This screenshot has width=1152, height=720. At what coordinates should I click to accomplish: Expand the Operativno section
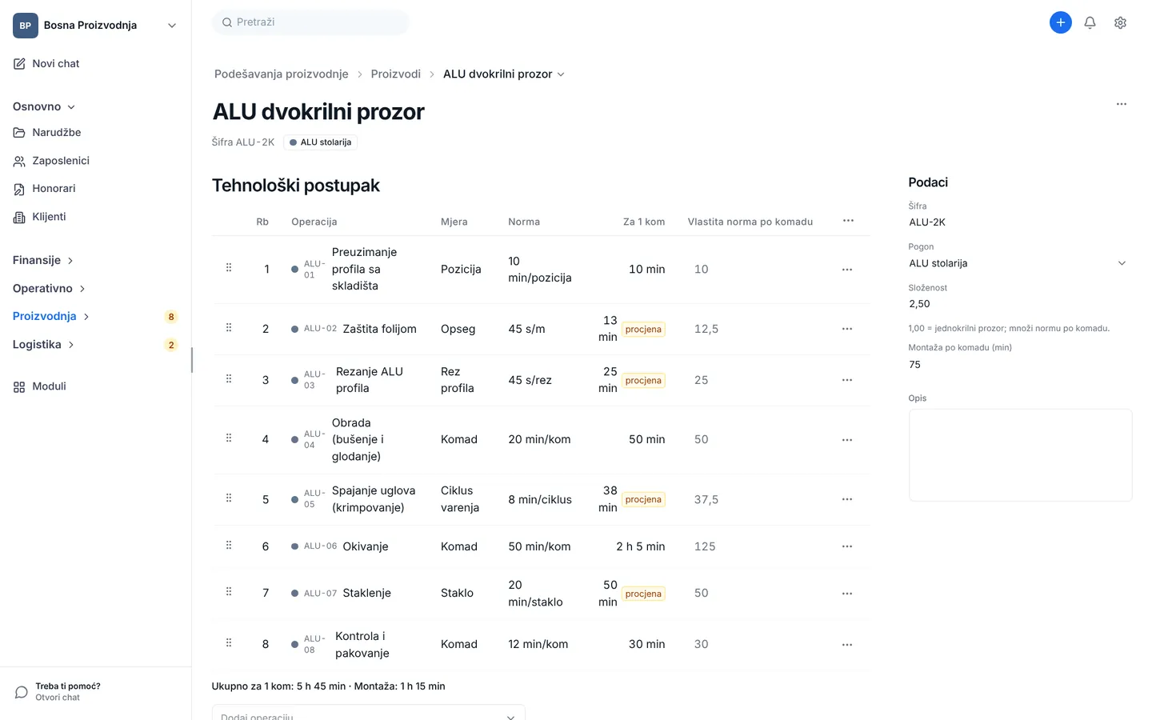[x=49, y=288]
